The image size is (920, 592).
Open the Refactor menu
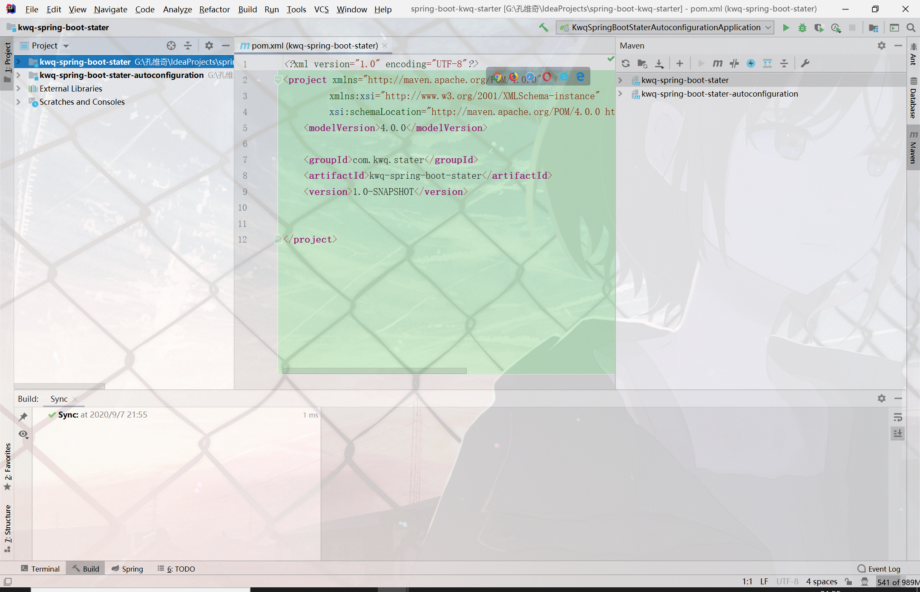[214, 9]
